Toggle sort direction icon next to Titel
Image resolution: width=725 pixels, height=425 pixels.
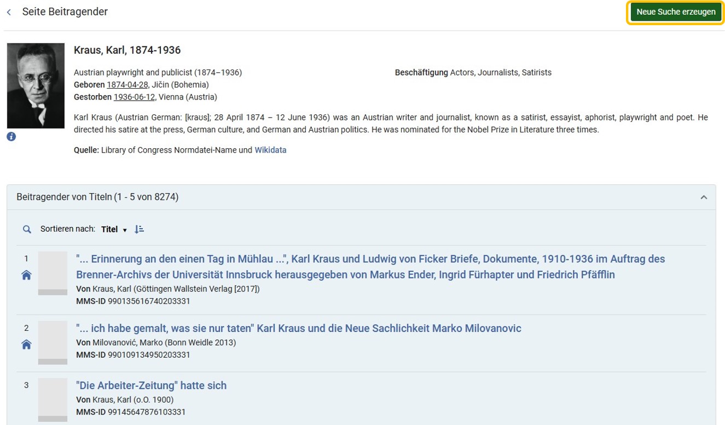point(140,229)
